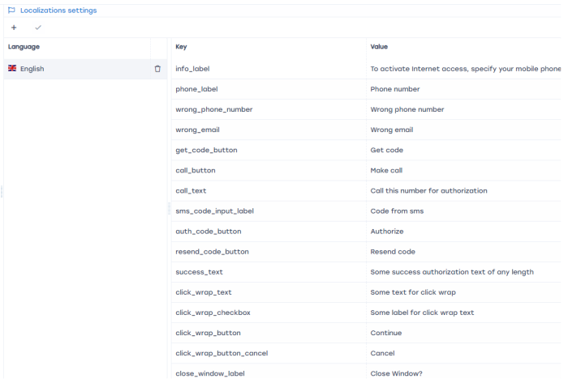Edit the 'Continue' value cell
Image resolution: width=568 pixels, height=383 pixels.
coord(385,333)
